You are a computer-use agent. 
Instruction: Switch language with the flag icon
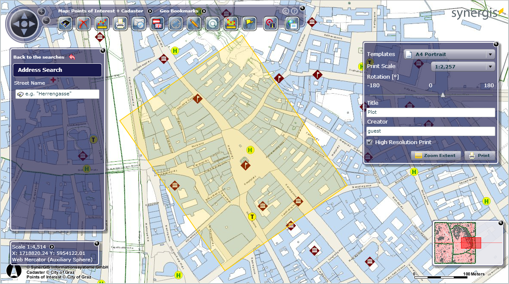(157, 24)
